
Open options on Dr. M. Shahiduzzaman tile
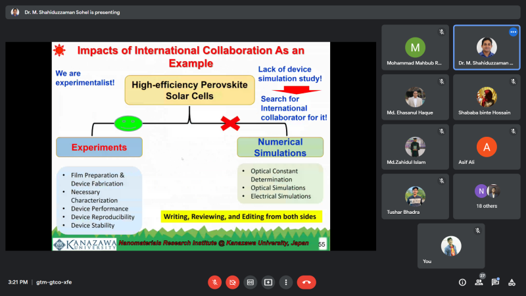513,32
